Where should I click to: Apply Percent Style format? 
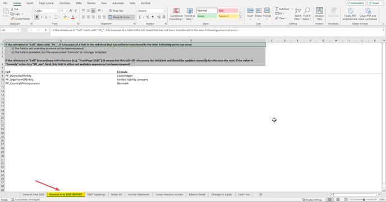(x=148, y=17)
